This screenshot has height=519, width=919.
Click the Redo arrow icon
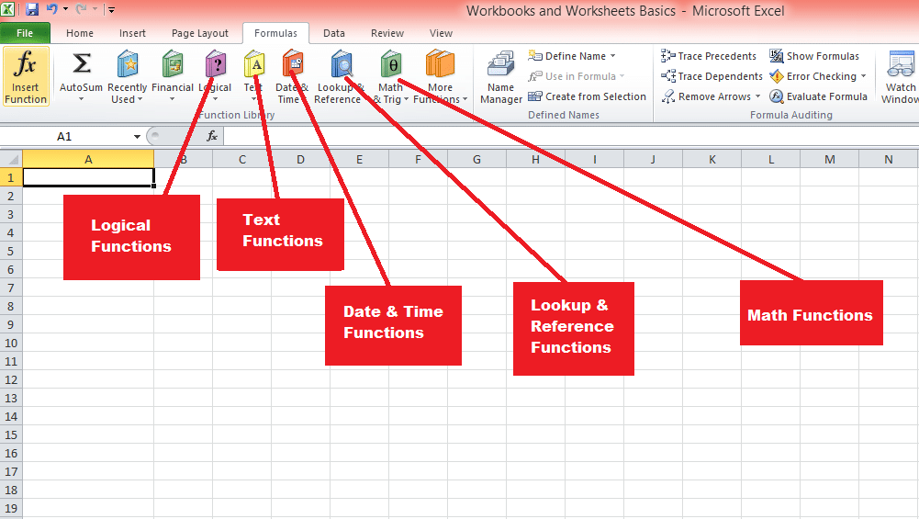pyautogui.click(x=81, y=9)
